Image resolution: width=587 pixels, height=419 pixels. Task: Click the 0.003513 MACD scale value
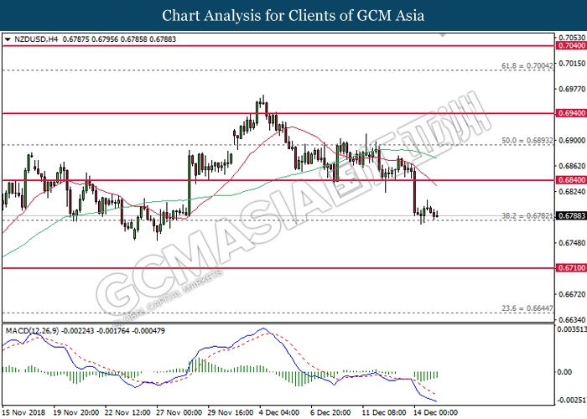point(572,329)
